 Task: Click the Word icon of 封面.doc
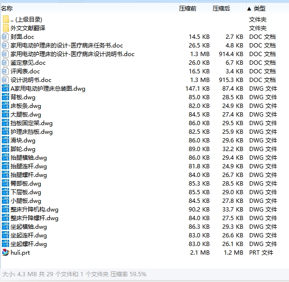(5, 36)
